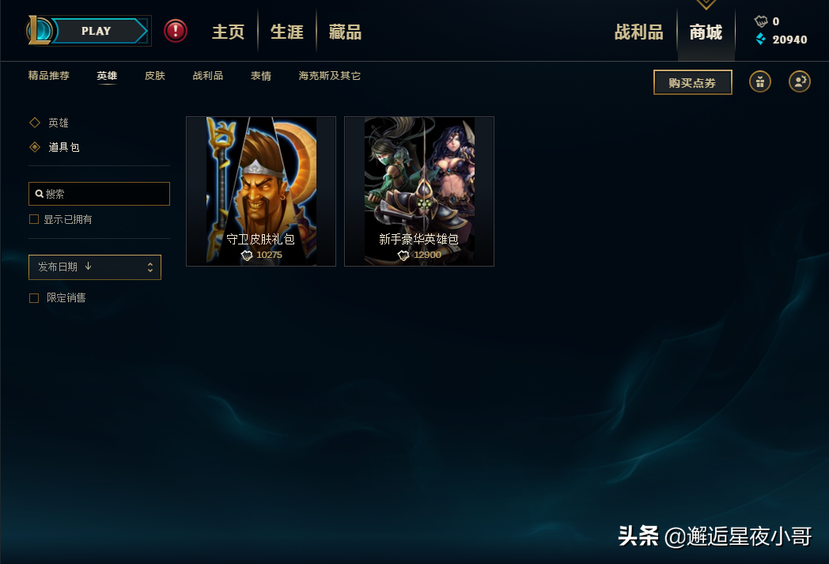Click the PLAY button
This screenshot has height=564, width=829.
tap(97, 31)
